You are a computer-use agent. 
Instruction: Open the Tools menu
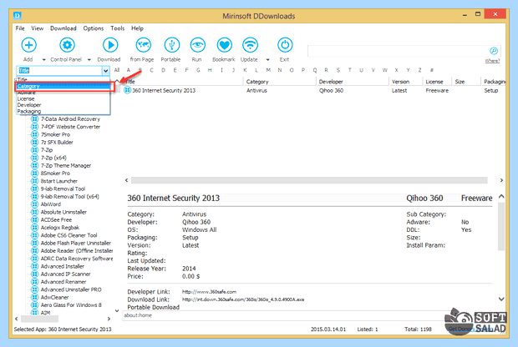click(x=117, y=28)
